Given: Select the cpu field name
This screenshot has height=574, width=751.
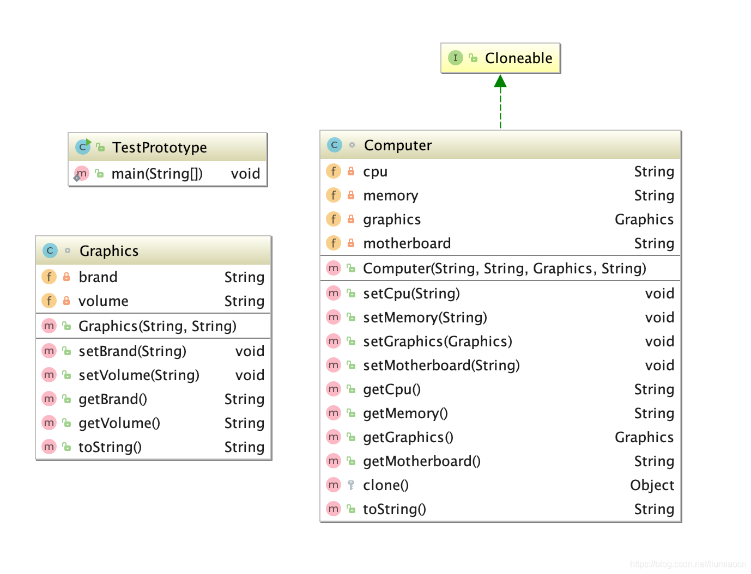Looking at the screenshot, I should (x=375, y=172).
